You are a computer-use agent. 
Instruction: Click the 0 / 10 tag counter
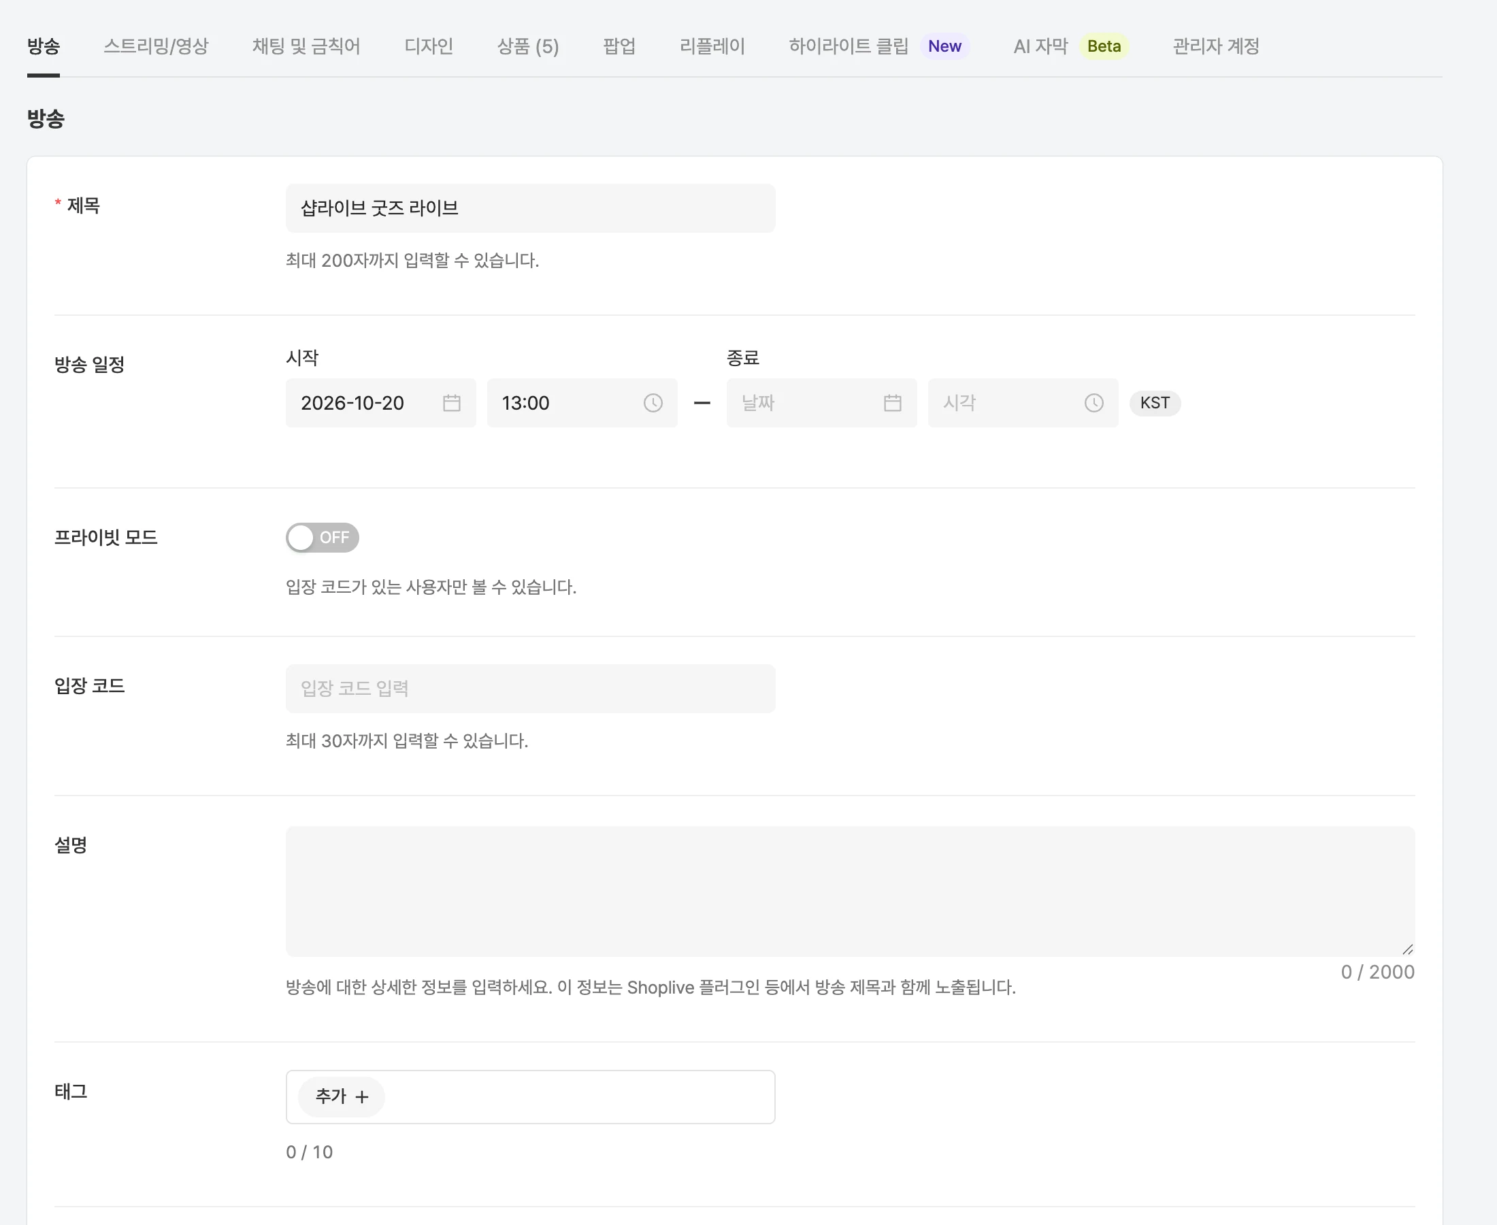click(309, 1152)
